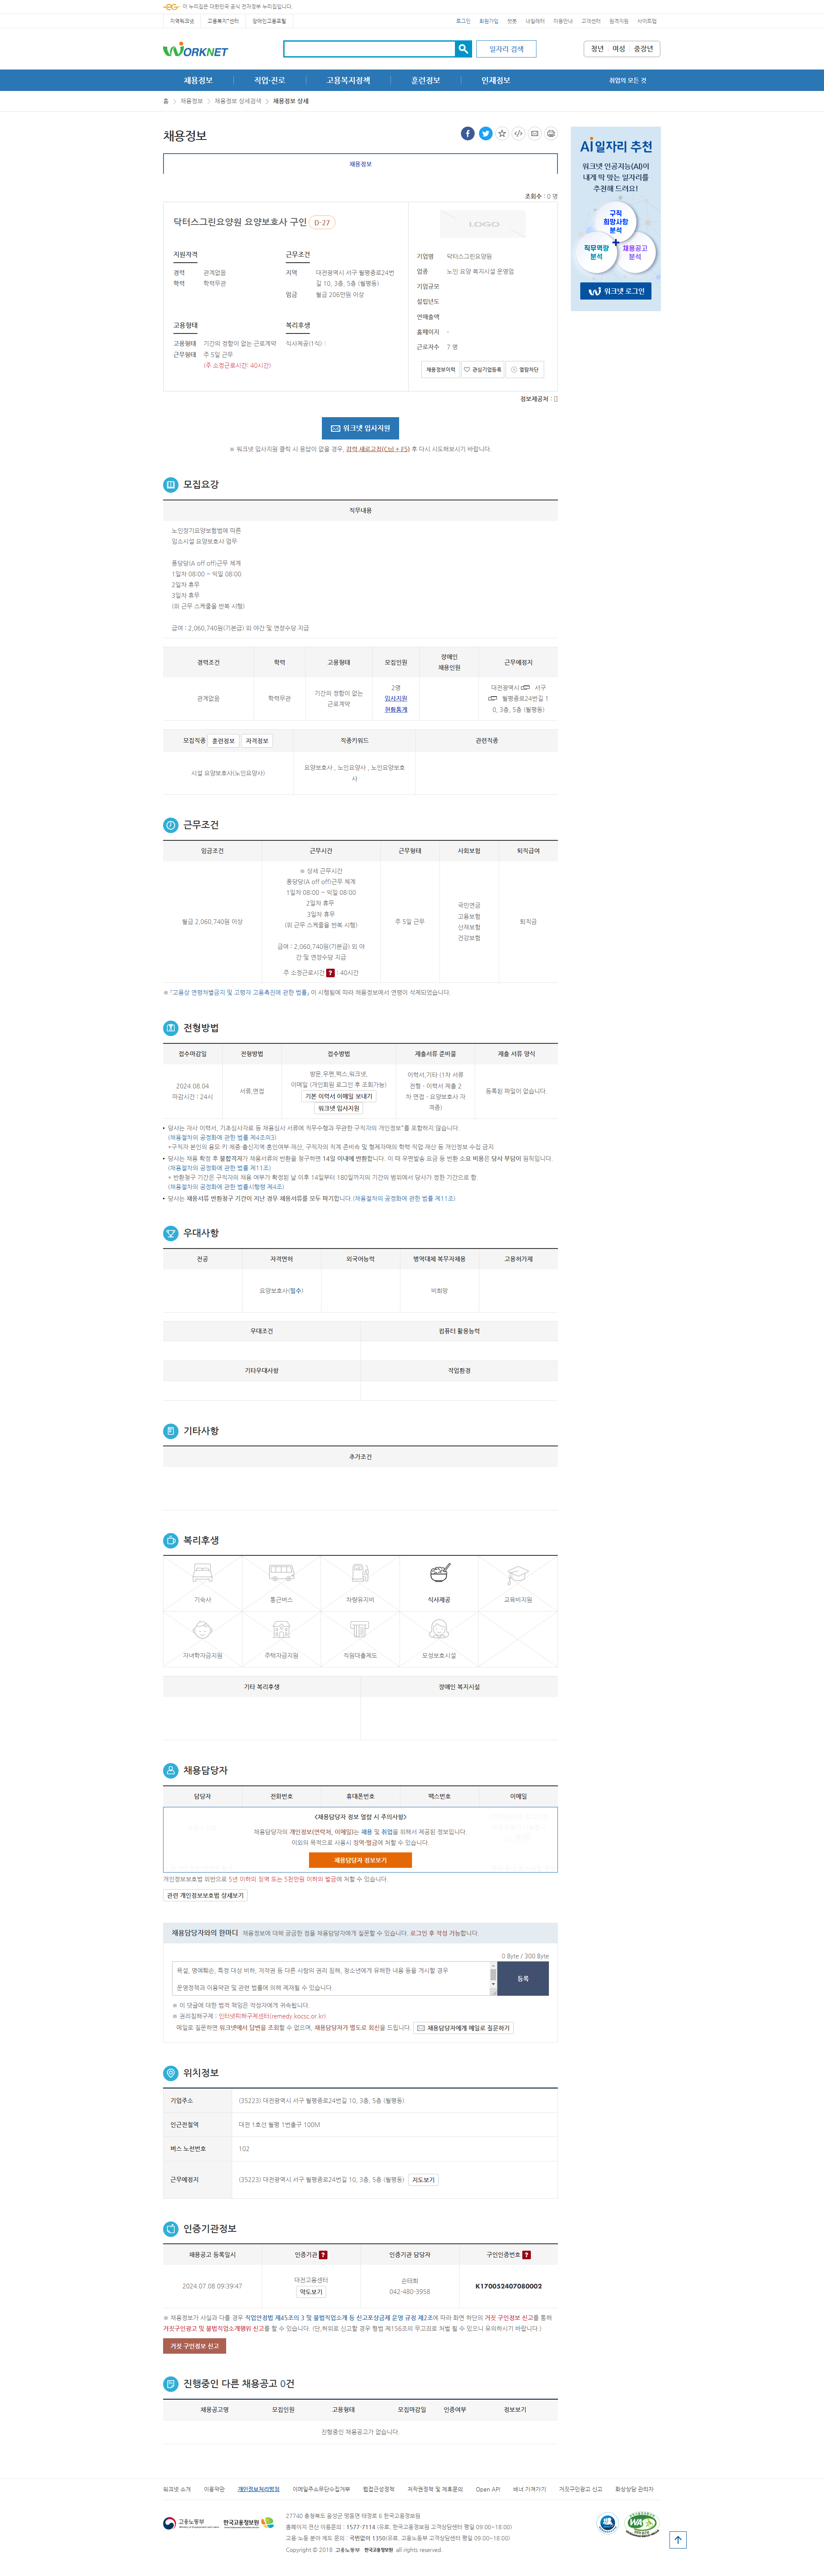Click 입사지원 현황통계 link in table
The height and width of the screenshot is (2576, 824).
tap(396, 704)
